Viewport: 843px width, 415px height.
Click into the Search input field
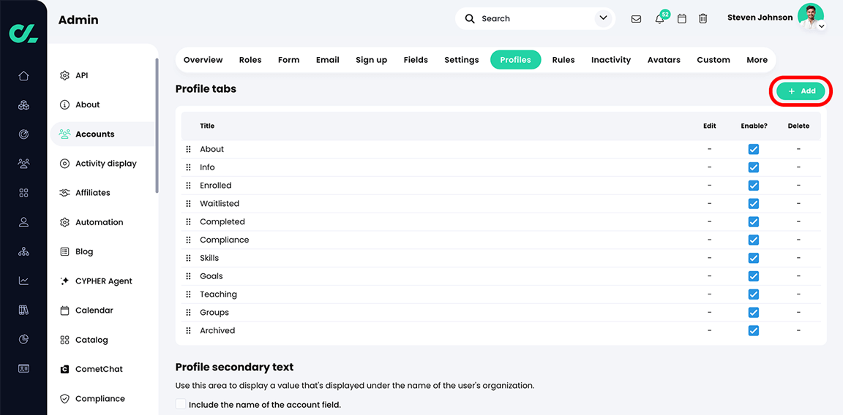click(x=535, y=19)
